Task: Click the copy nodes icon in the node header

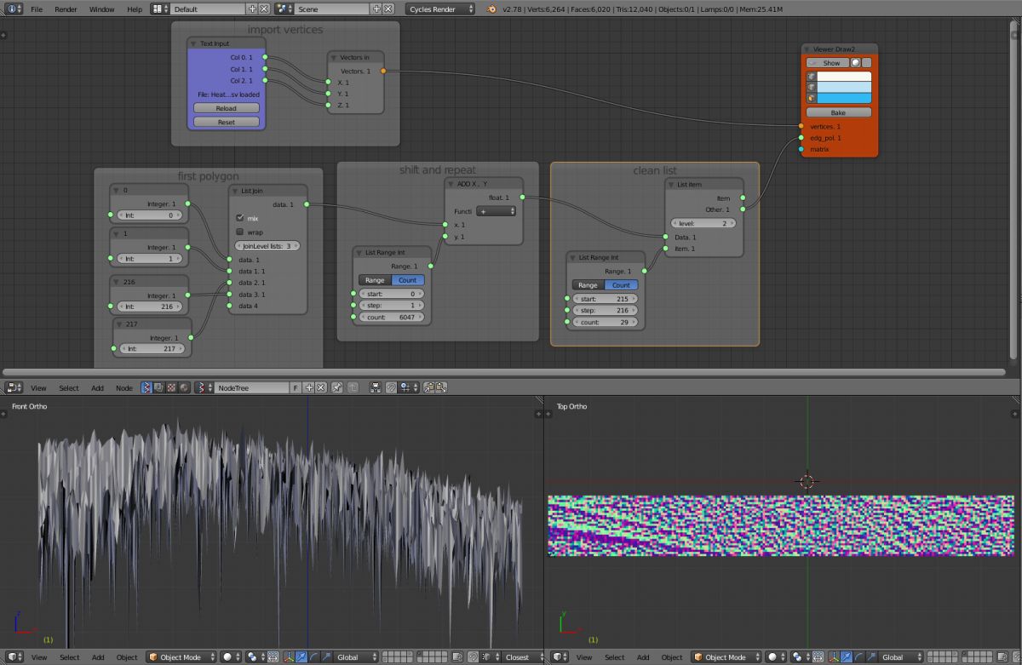Action: [x=429, y=387]
